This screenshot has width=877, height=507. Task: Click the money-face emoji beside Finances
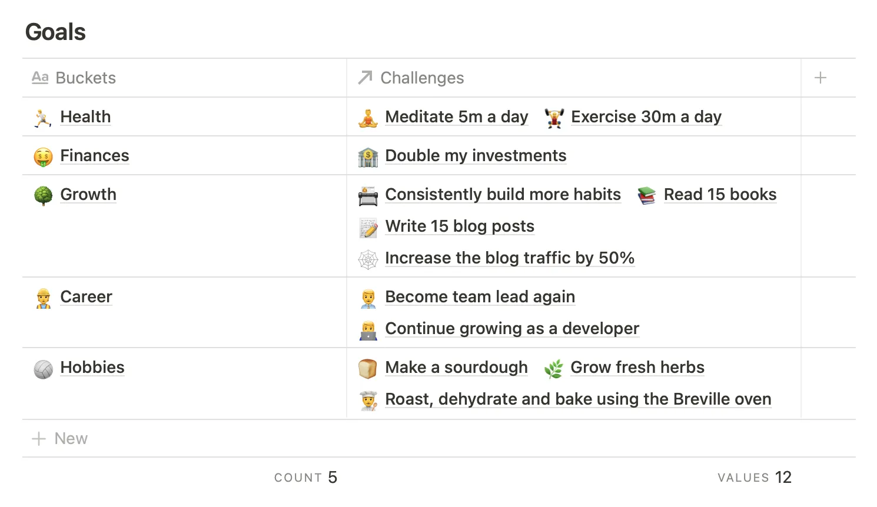[x=43, y=156]
